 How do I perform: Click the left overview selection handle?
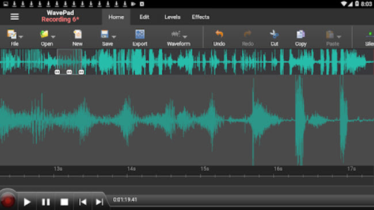pyautogui.click(x=57, y=72)
